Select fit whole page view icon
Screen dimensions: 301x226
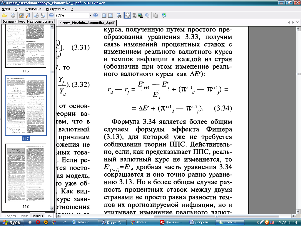[104, 15]
